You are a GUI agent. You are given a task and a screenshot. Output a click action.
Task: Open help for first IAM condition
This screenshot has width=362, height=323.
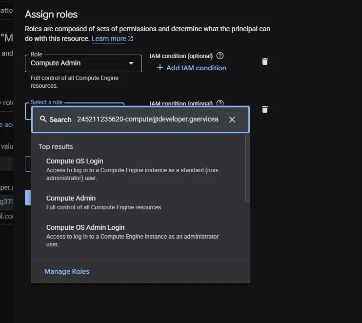click(x=220, y=56)
